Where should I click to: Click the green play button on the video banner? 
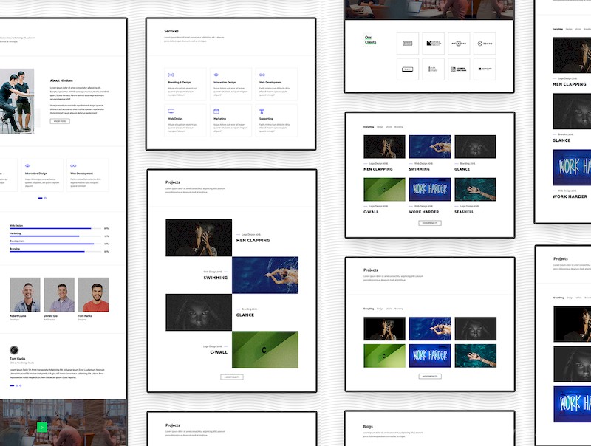pos(42,427)
